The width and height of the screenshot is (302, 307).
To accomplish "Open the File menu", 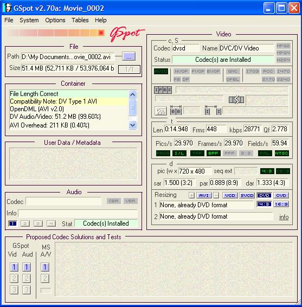I will pos(9,20).
